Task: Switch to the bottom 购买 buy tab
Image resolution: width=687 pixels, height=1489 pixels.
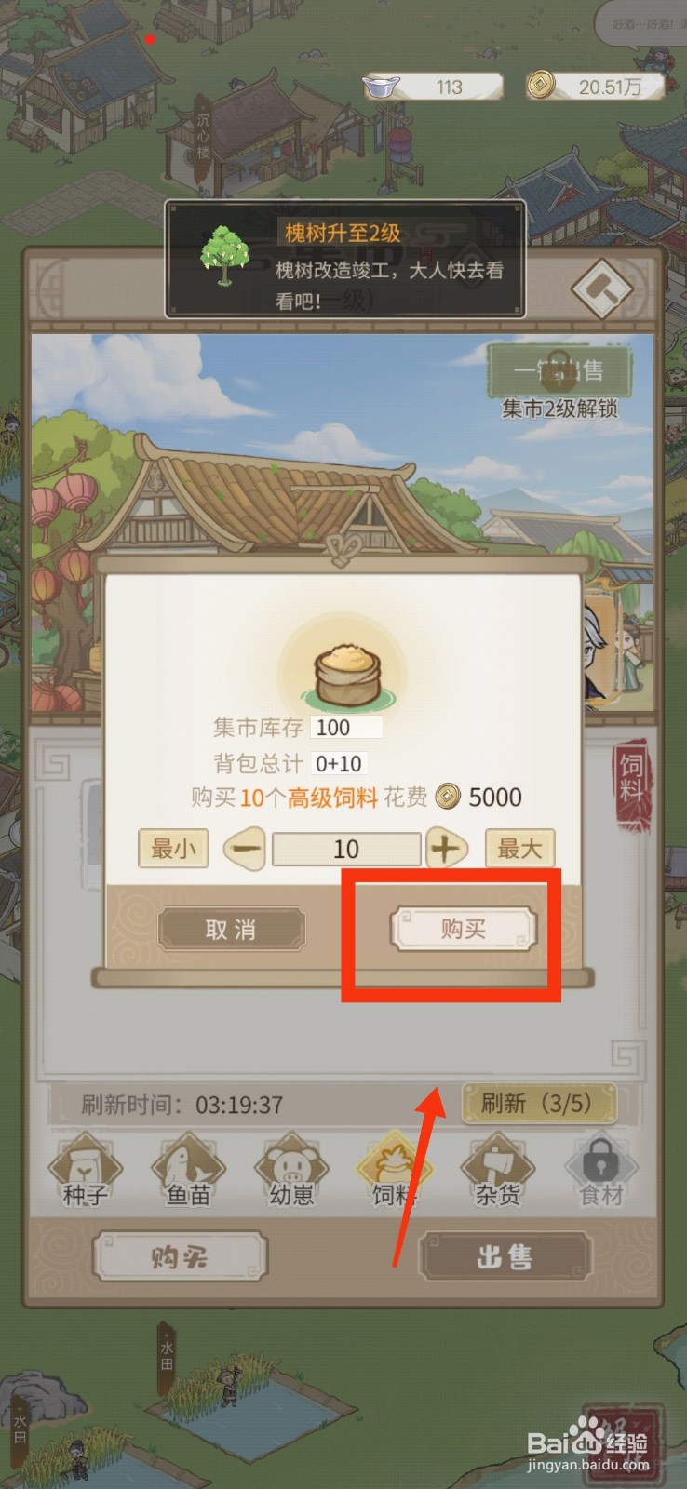Action: click(x=181, y=1257)
